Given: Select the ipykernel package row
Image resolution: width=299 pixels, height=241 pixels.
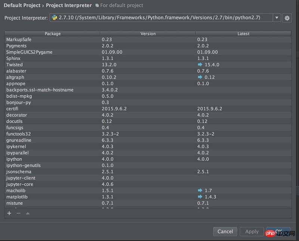Looking at the screenshot, I should click(148, 146).
